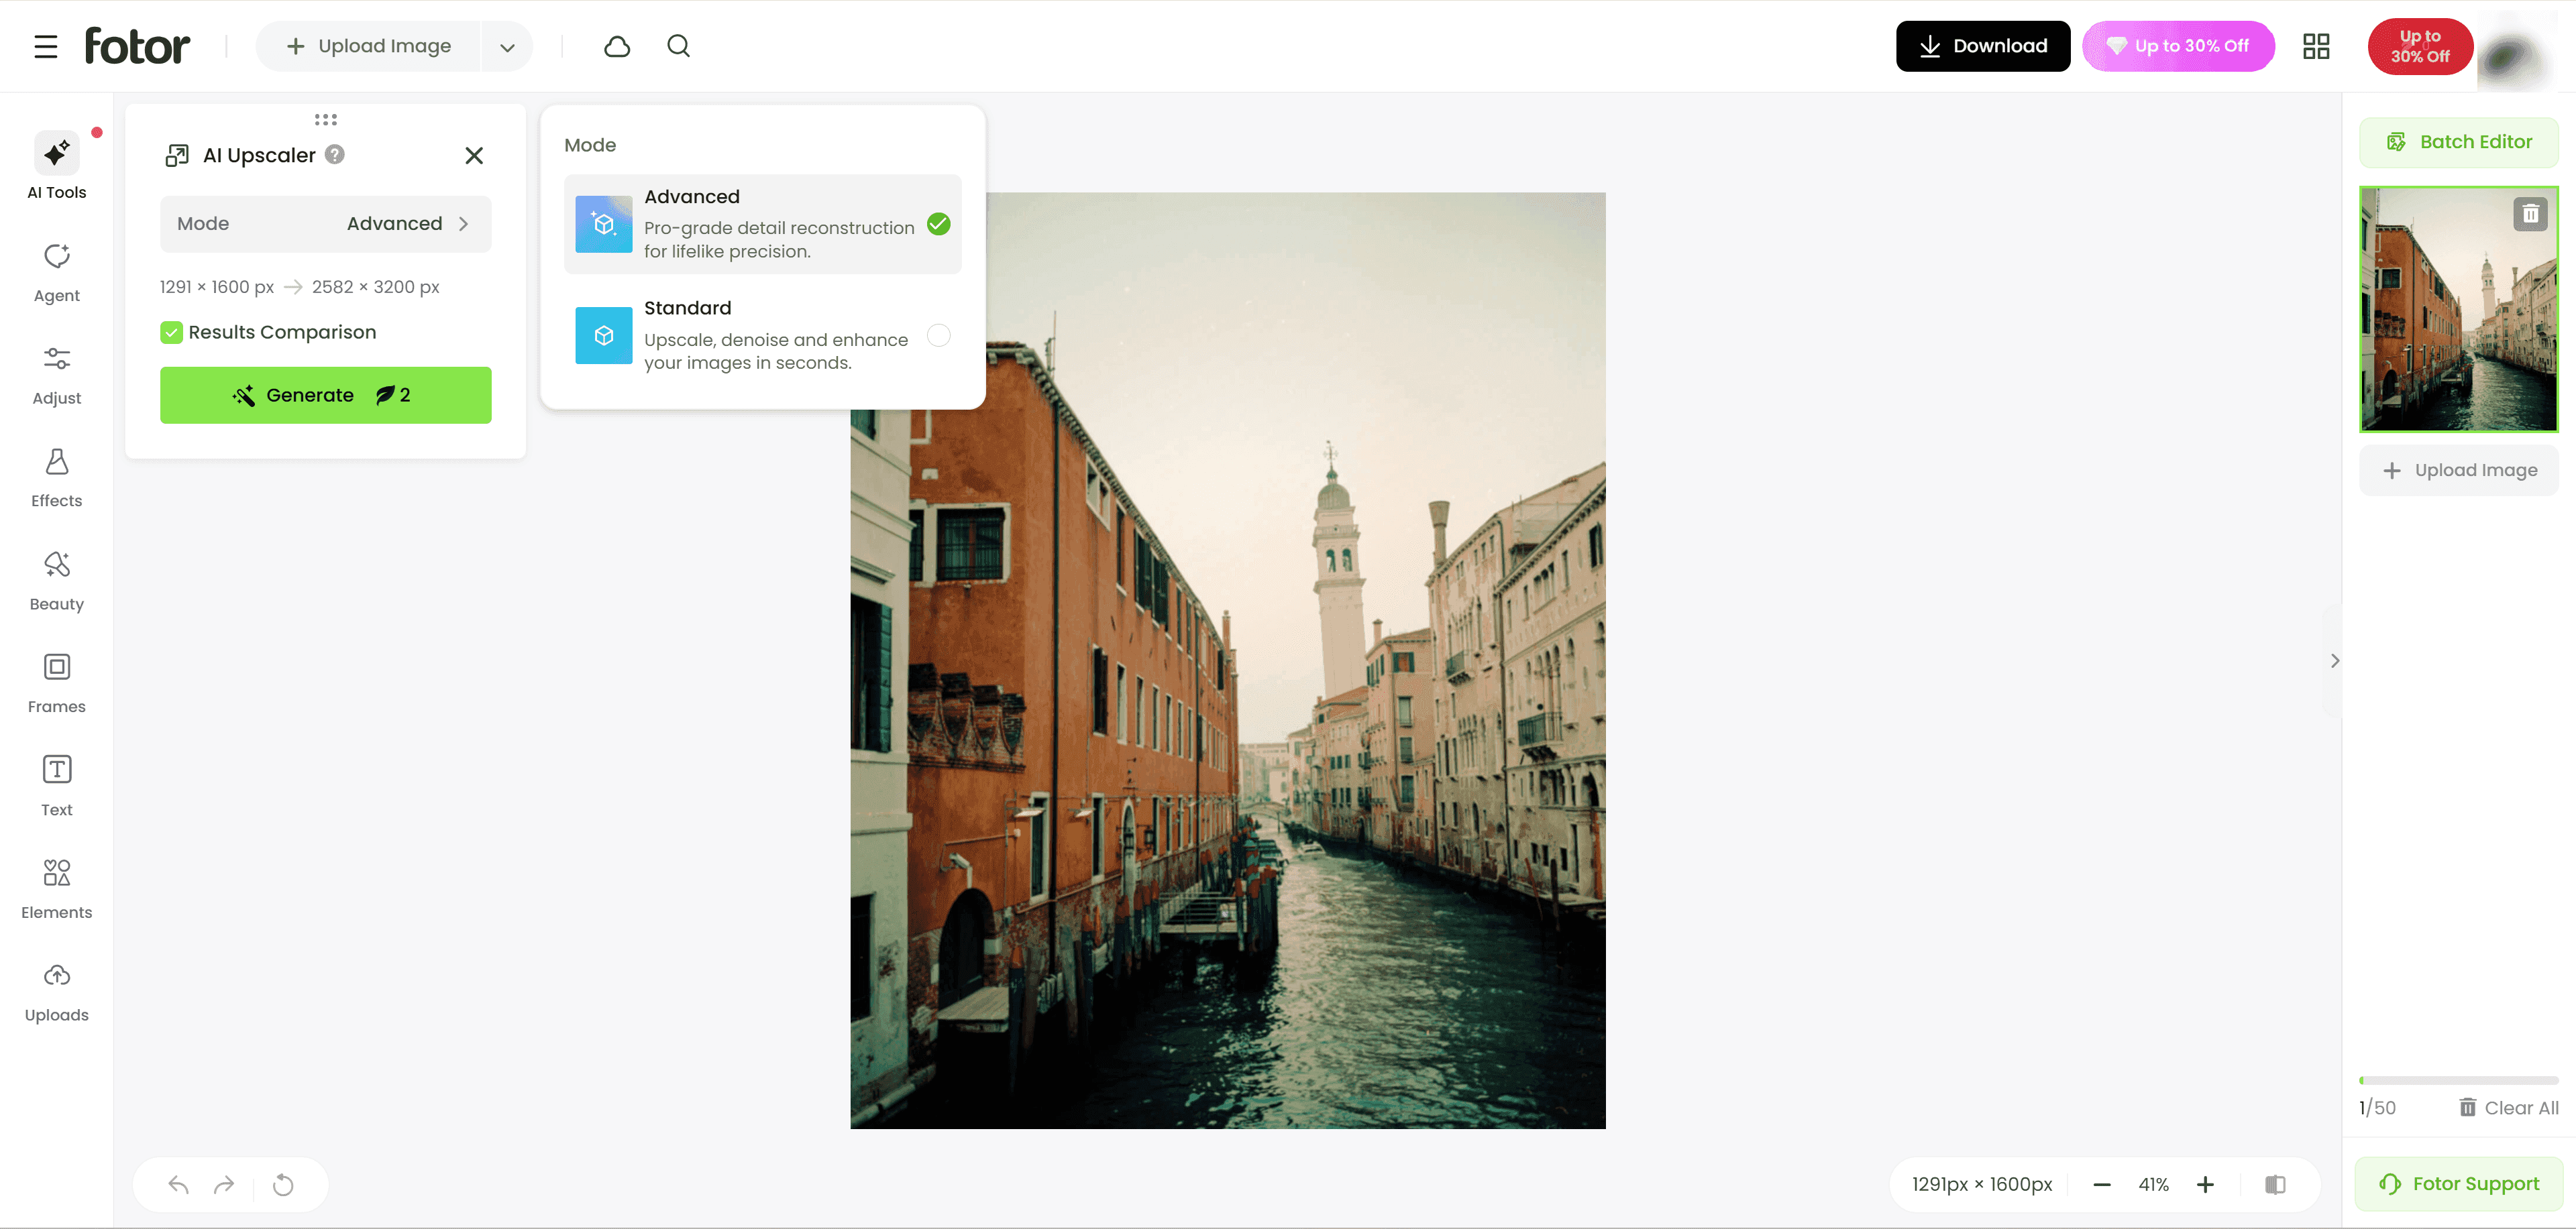Close the AI Upscaler panel
The width and height of the screenshot is (2576, 1229).
(x=474, y=155)
